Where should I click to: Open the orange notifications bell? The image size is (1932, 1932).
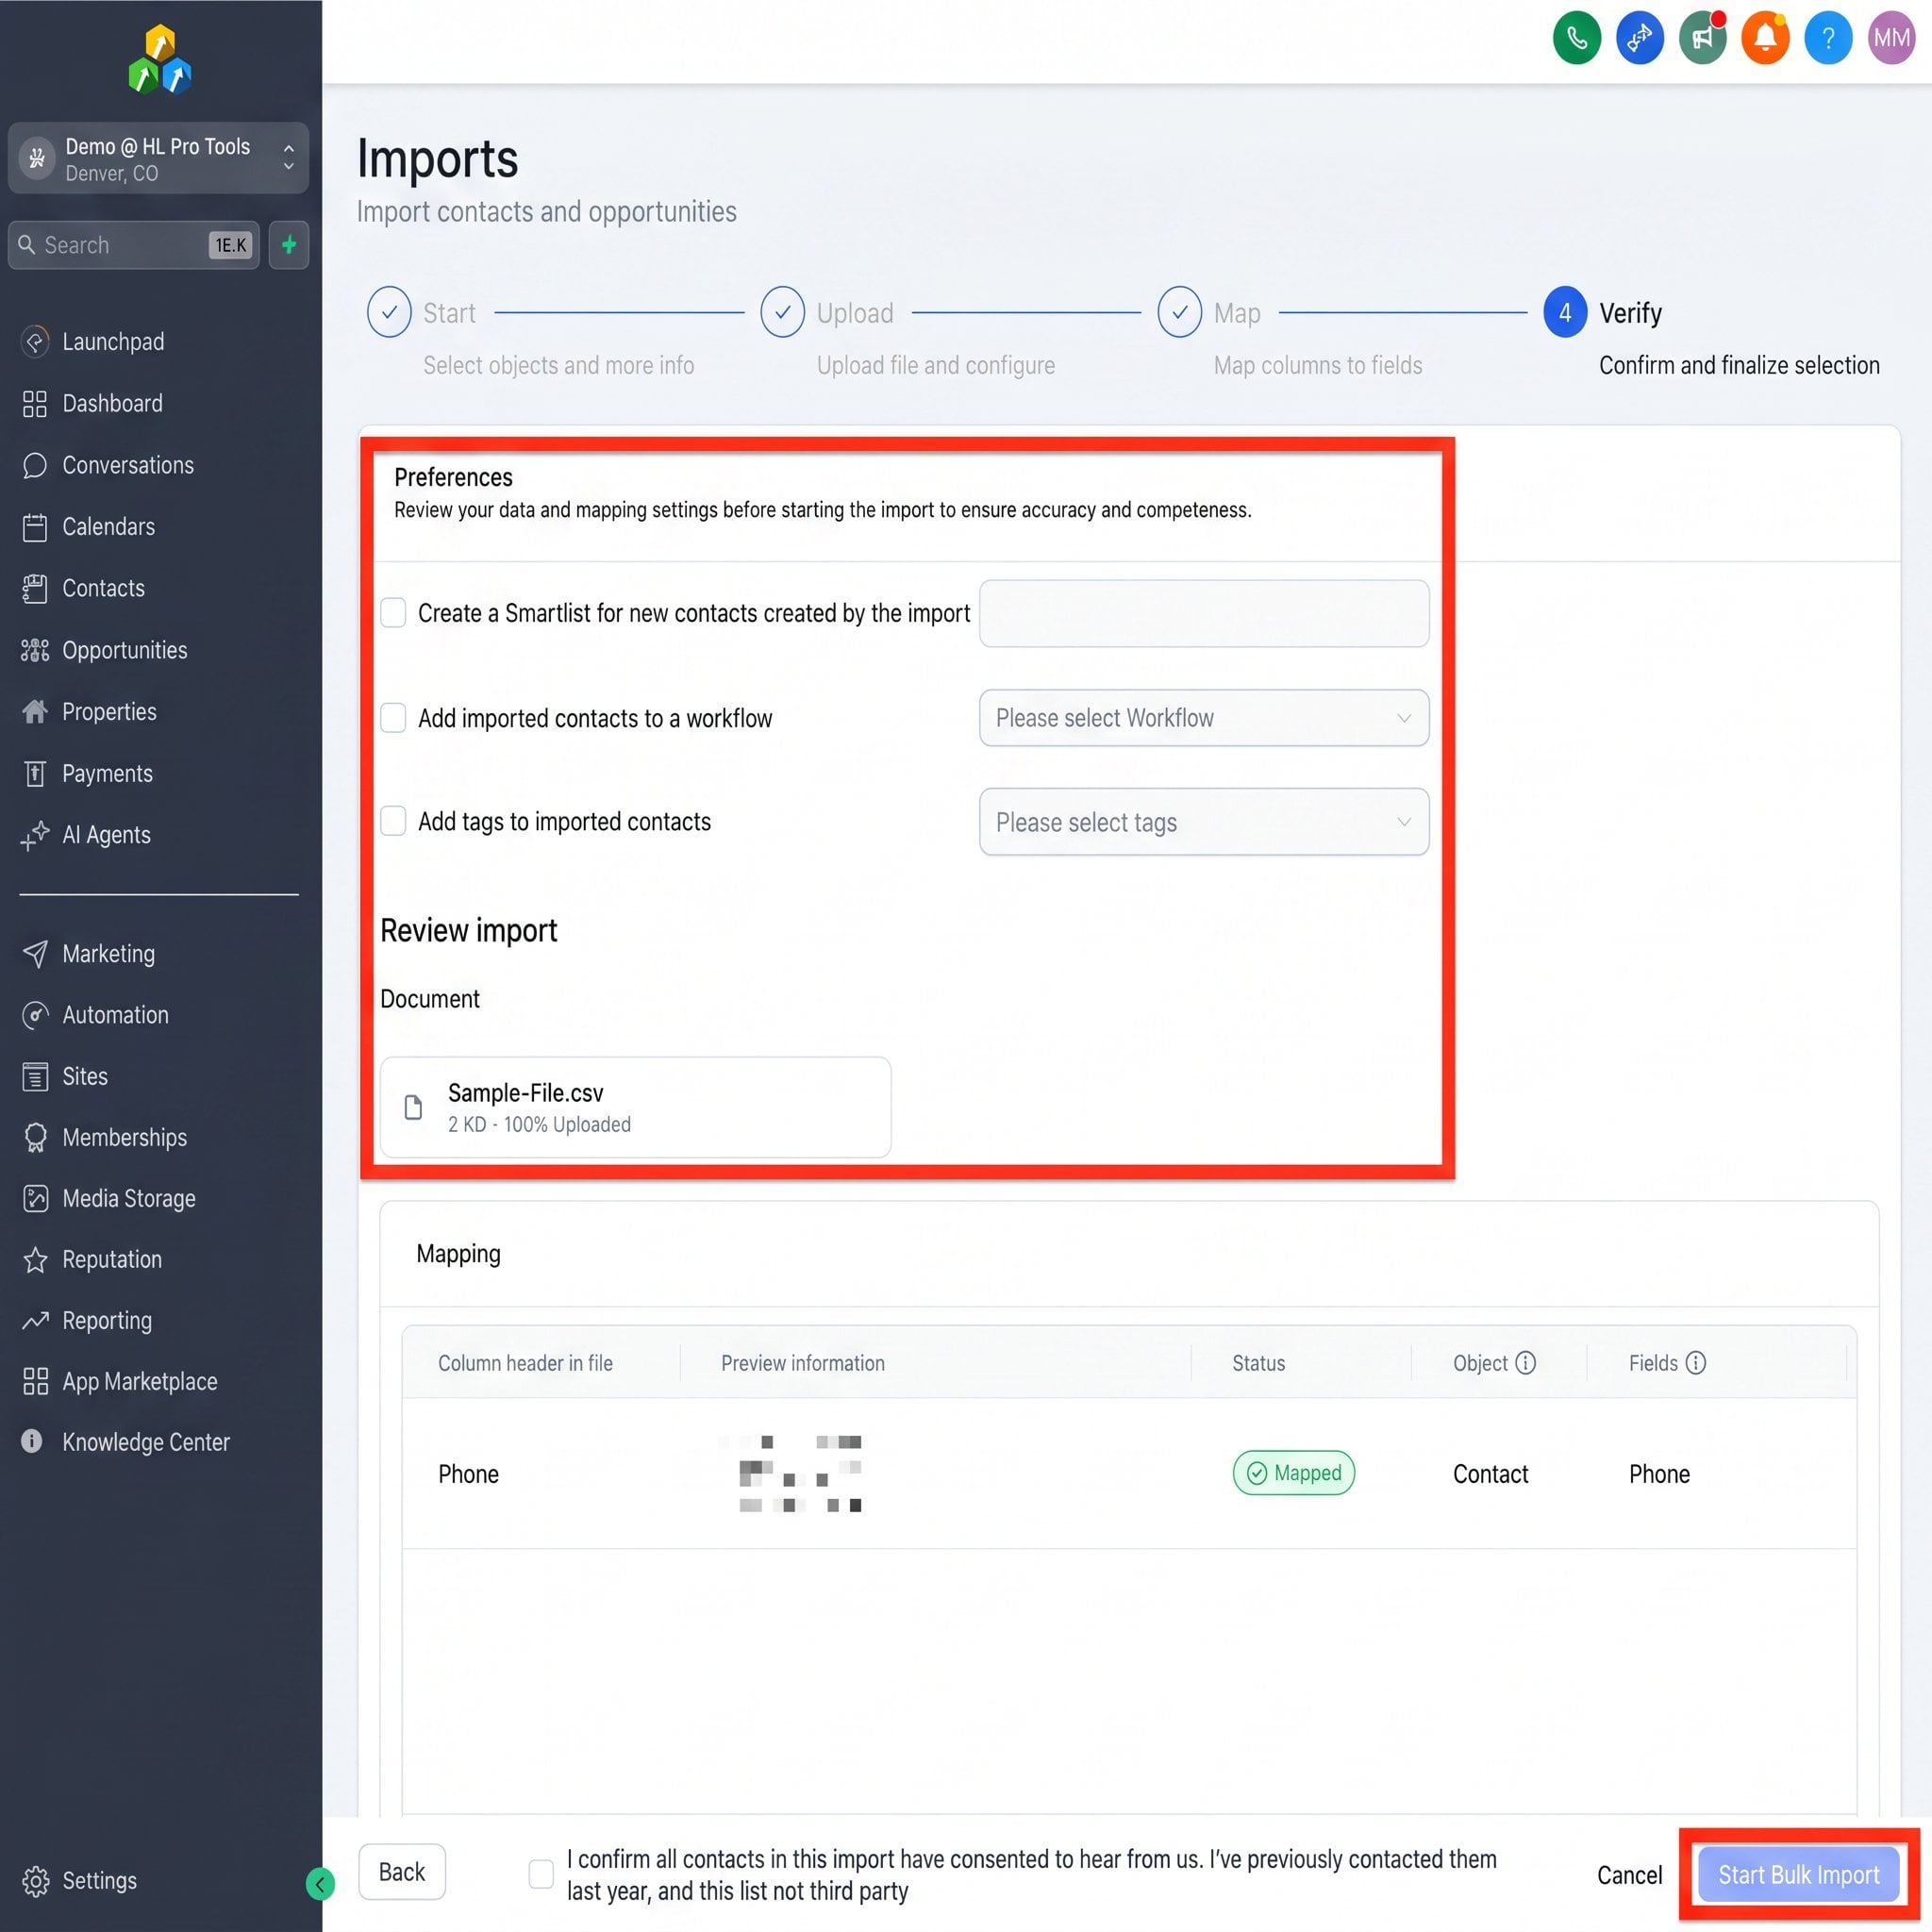(x=1765, y=39)
